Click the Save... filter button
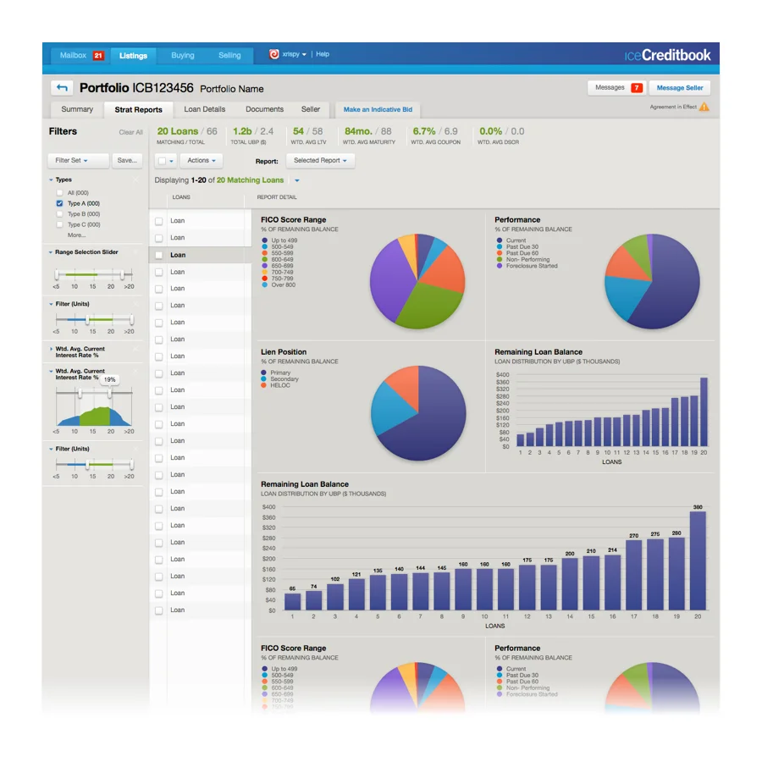Viewport: 762px width, 762px height. (127, 160)
